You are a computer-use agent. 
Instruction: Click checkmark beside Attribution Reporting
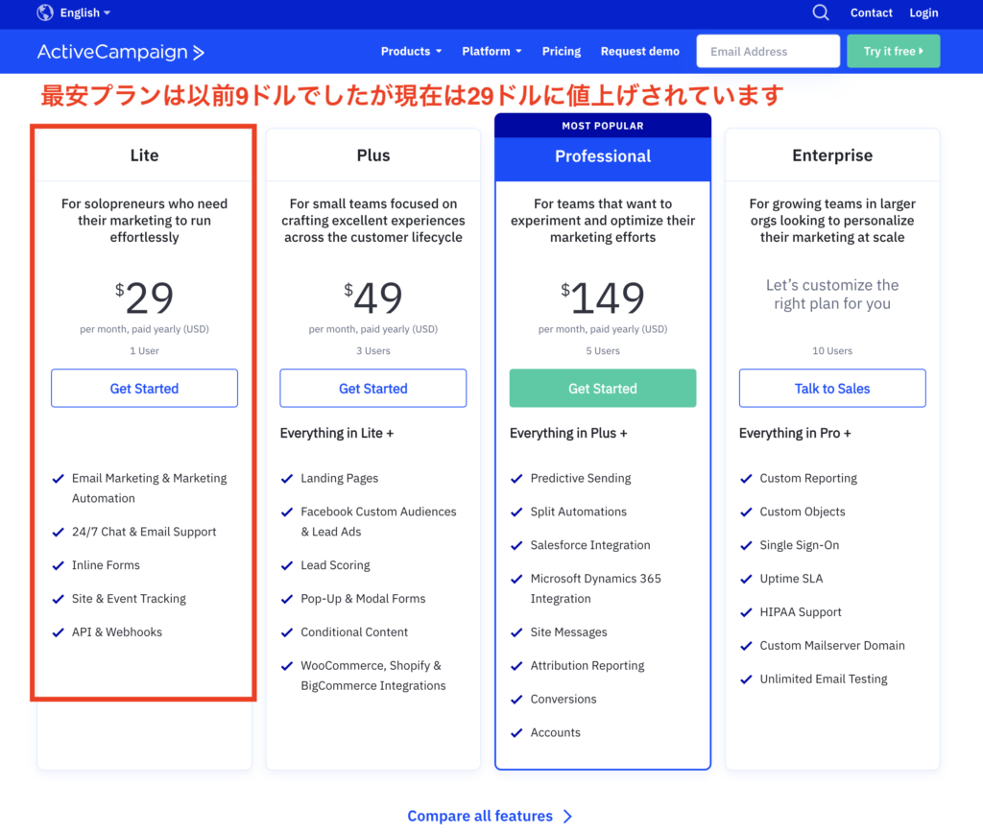point(516,665)
